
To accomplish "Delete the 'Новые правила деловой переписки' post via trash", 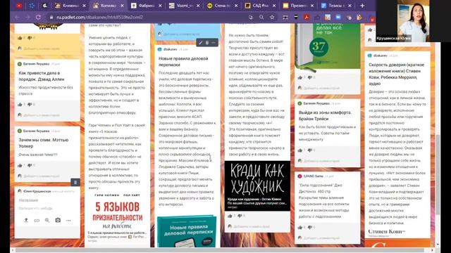I will (206, 43).
